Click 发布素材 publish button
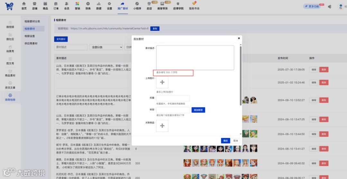 tap(61, 39)
